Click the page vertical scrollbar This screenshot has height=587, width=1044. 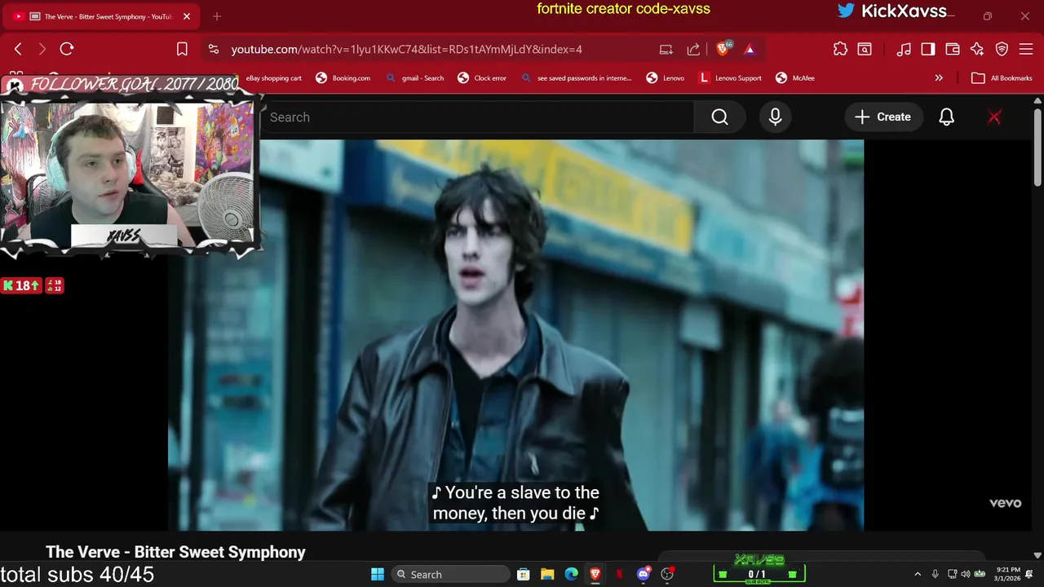tap(1037, 147)
